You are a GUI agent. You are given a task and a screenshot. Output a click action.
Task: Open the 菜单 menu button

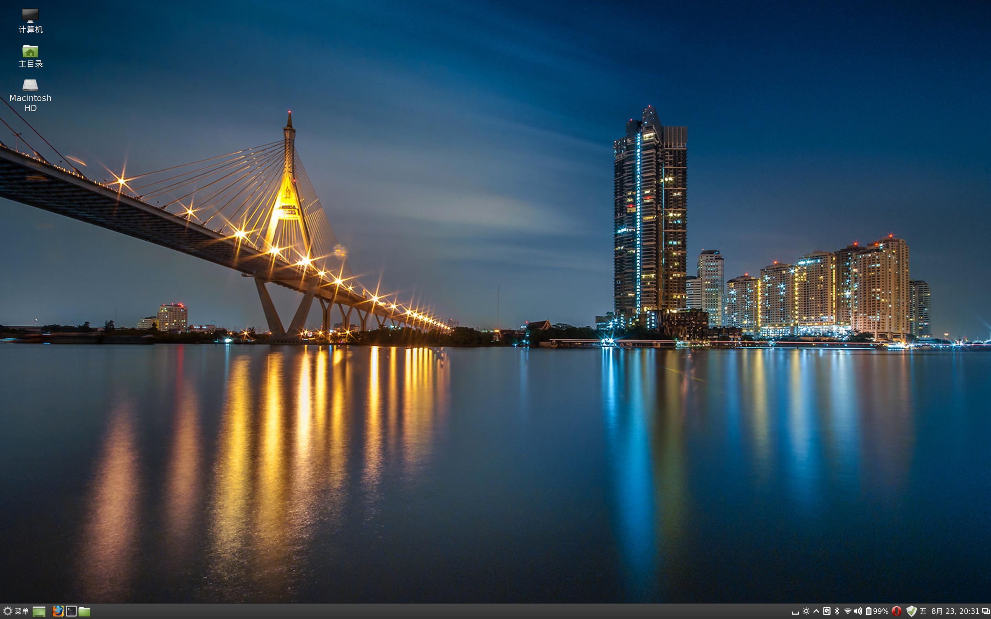(x=15, y=611)
